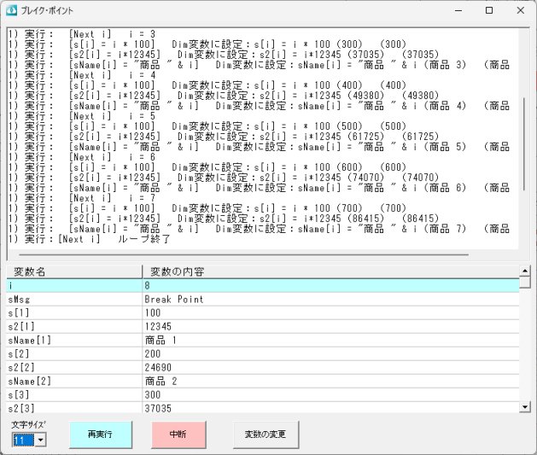Select the s2[1] variable row
This screenshot has width=537, height=455.
[x=263, y=327]
